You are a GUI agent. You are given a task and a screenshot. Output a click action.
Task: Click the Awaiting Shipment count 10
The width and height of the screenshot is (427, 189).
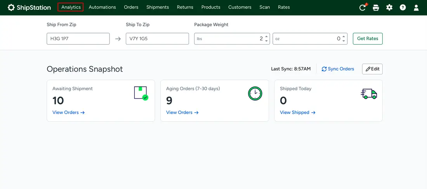click(58, 101)
